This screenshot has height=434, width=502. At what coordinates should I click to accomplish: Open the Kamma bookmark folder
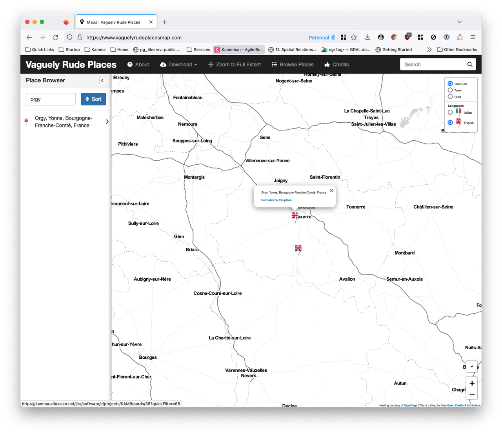coord(95,49)
